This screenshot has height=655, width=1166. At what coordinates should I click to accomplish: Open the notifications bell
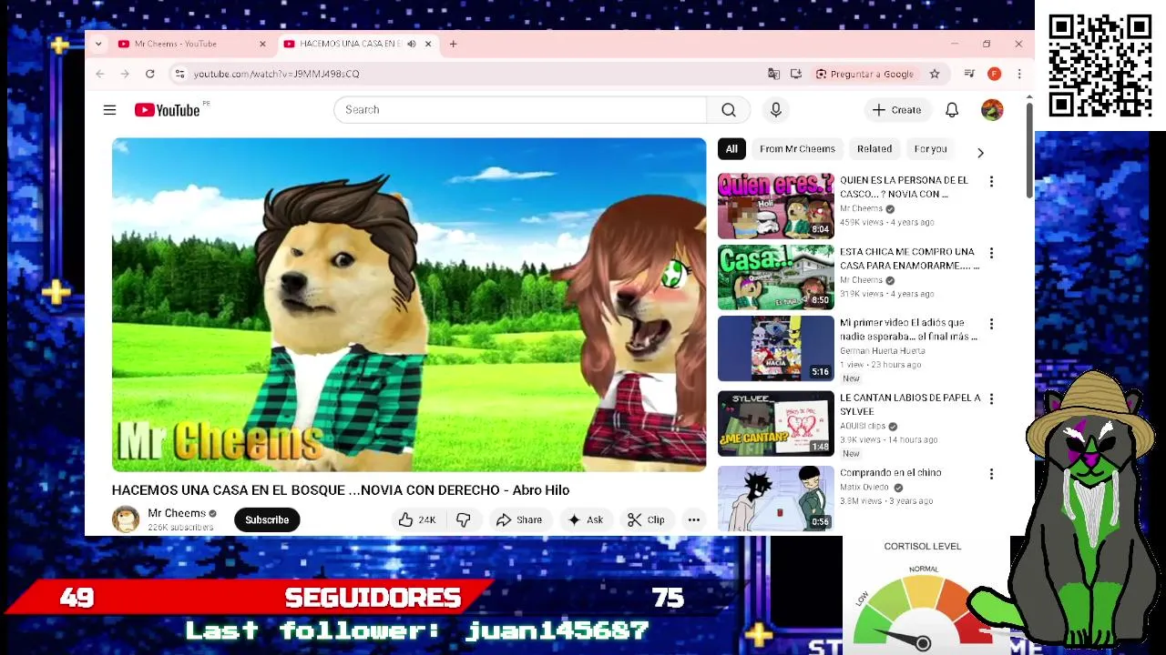tap(951, 110)
